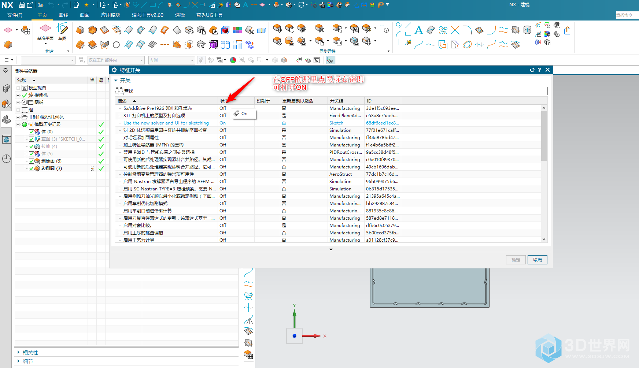Click the 查找命令 command search box
This screenshot has width=639, height=368.
point(627,15)
